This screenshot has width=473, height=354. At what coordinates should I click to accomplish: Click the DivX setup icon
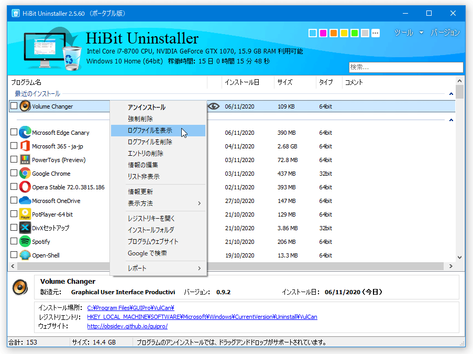[x=25, y=228]
